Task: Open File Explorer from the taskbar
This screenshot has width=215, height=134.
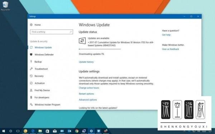Action: point(40,131)
